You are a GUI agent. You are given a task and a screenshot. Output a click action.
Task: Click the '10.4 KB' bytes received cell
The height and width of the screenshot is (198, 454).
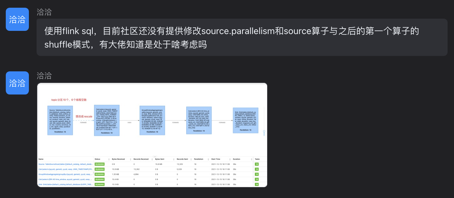pyautogui.click(x=116, y=179)
